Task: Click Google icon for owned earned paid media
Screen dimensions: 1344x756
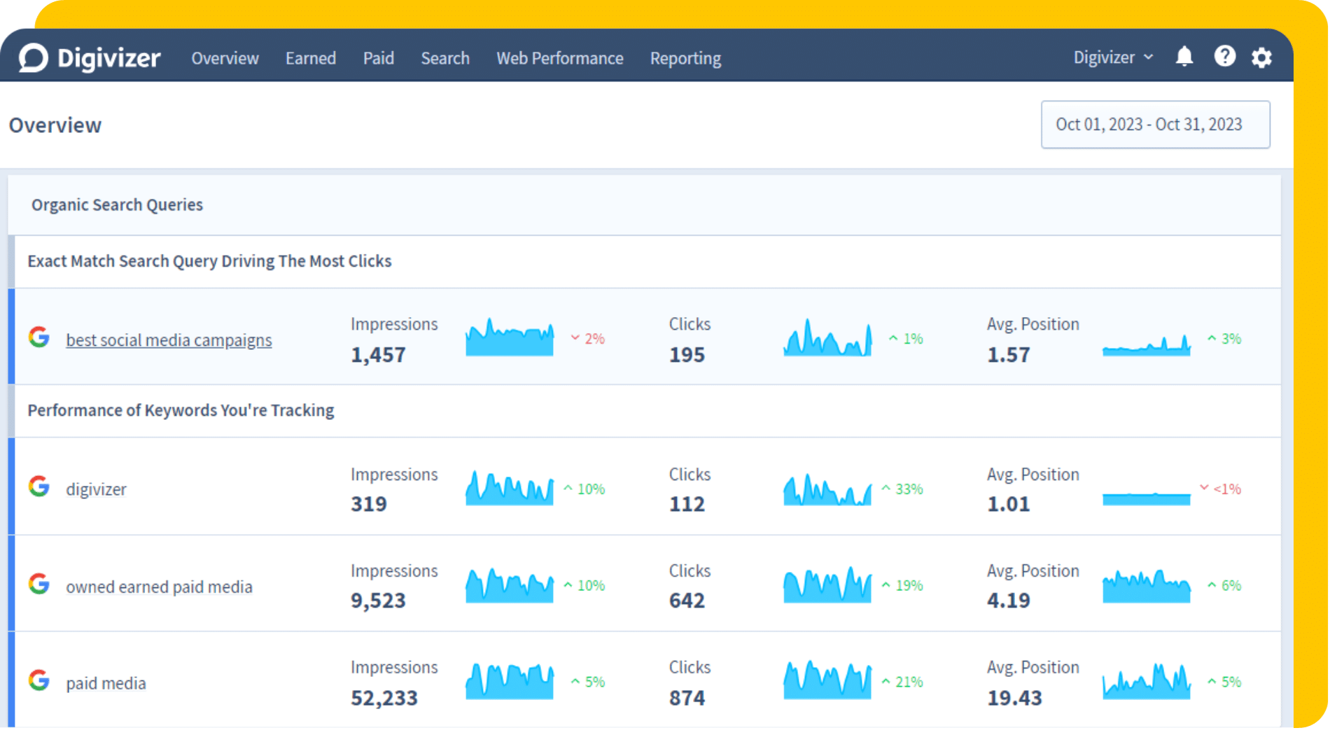Action: coord(39,584)
